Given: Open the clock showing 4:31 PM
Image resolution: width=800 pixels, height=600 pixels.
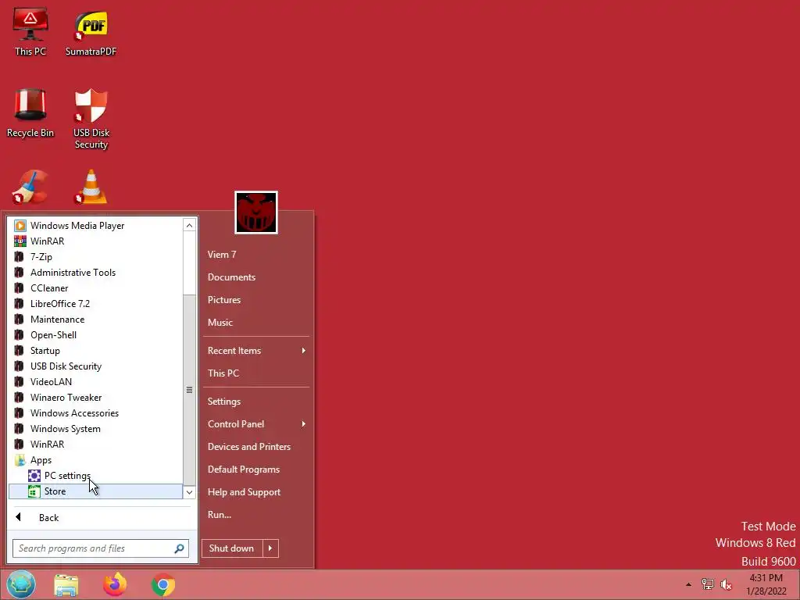Looking at the screenshot, I should (766, 584).
